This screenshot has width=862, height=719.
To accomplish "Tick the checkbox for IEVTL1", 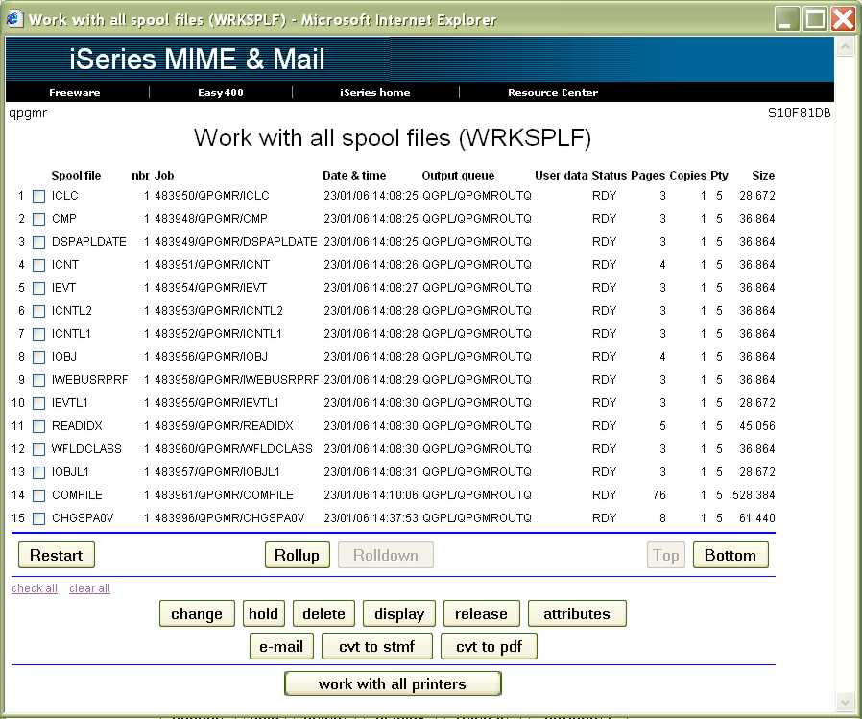I will click(38, 403).
